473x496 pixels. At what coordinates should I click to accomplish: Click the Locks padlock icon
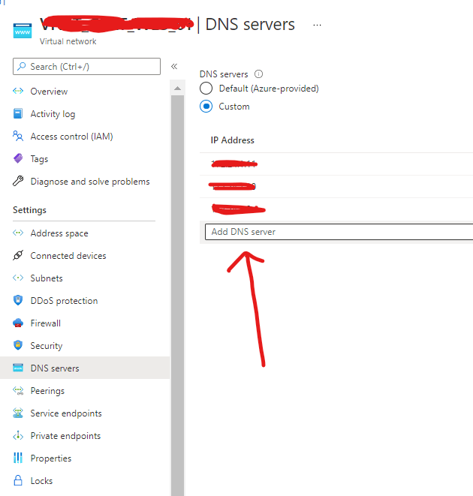click(18, 481)
